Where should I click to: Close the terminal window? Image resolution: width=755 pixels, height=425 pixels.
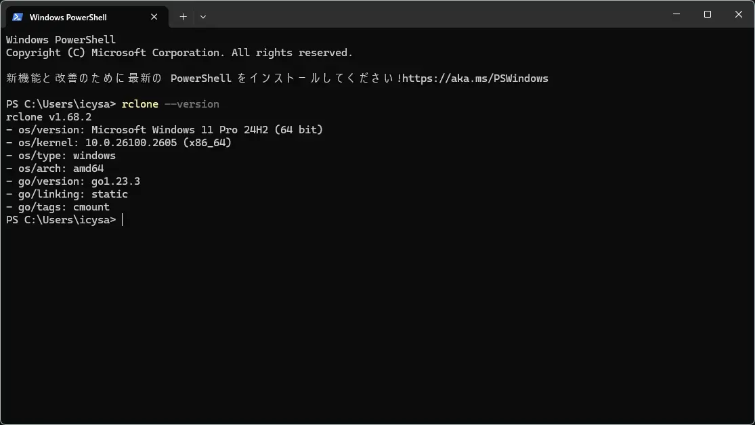pyautogui.click(x=739, y=14)
